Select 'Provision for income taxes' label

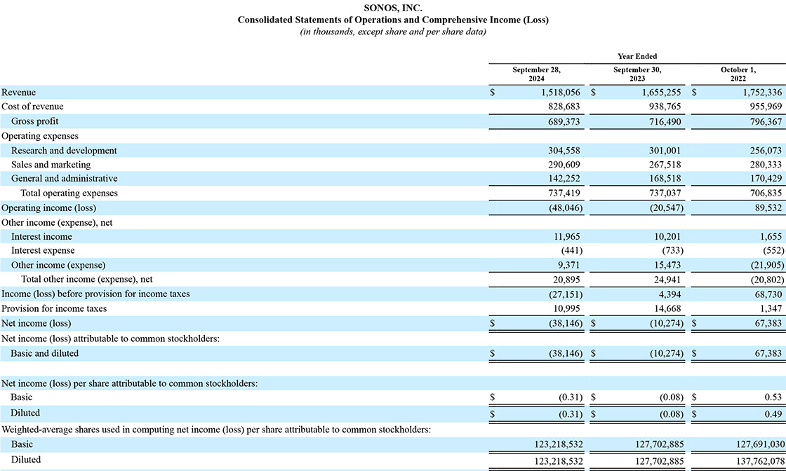54,309
